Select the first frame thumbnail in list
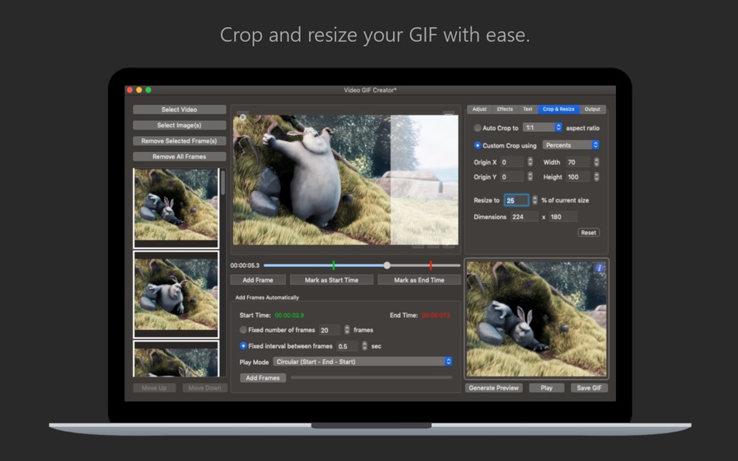This screenshot has height=461, width=738. click(176, 205)
